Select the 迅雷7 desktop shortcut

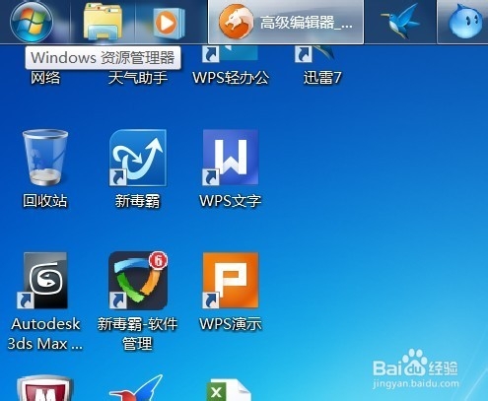315,54
